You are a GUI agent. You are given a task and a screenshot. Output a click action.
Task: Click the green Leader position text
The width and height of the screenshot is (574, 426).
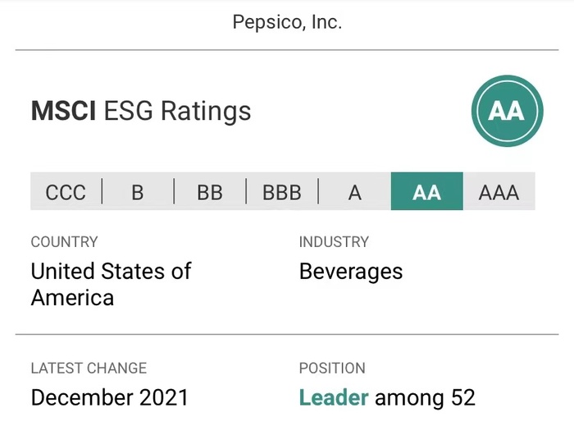pyautogui.click(x=334, y=397)
